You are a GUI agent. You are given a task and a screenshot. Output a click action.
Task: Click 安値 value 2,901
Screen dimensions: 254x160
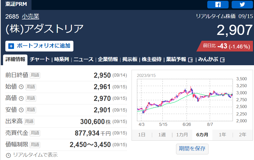[102, 110]
